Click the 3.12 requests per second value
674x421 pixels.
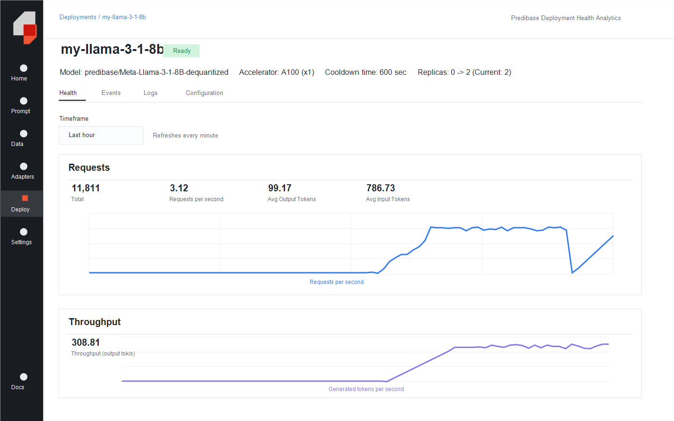[x=179, y=188]
